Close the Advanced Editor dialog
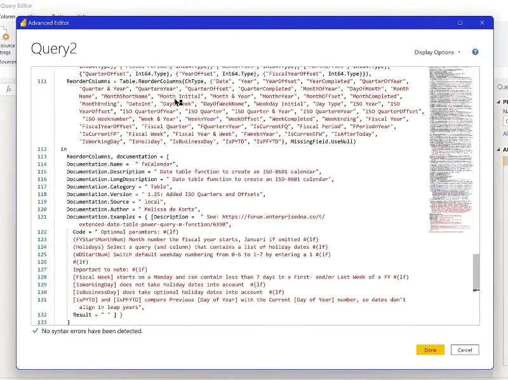This screenshot has width=508, height=380. click(x=482, y=23)
